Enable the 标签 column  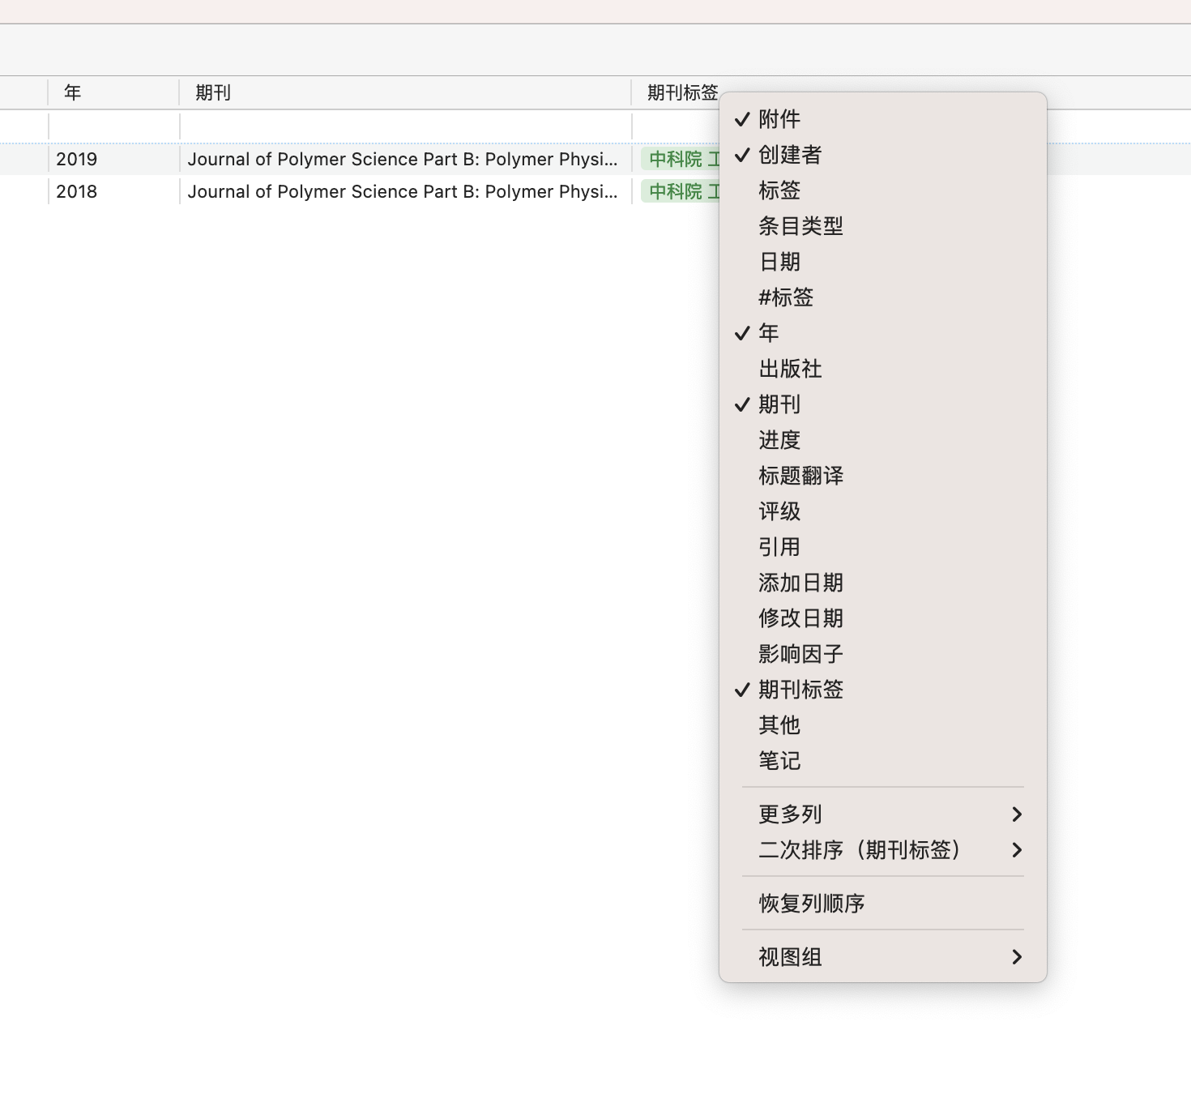[x=883, y=190]
